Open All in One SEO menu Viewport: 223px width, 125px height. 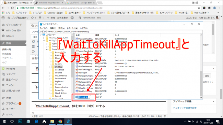13,30
